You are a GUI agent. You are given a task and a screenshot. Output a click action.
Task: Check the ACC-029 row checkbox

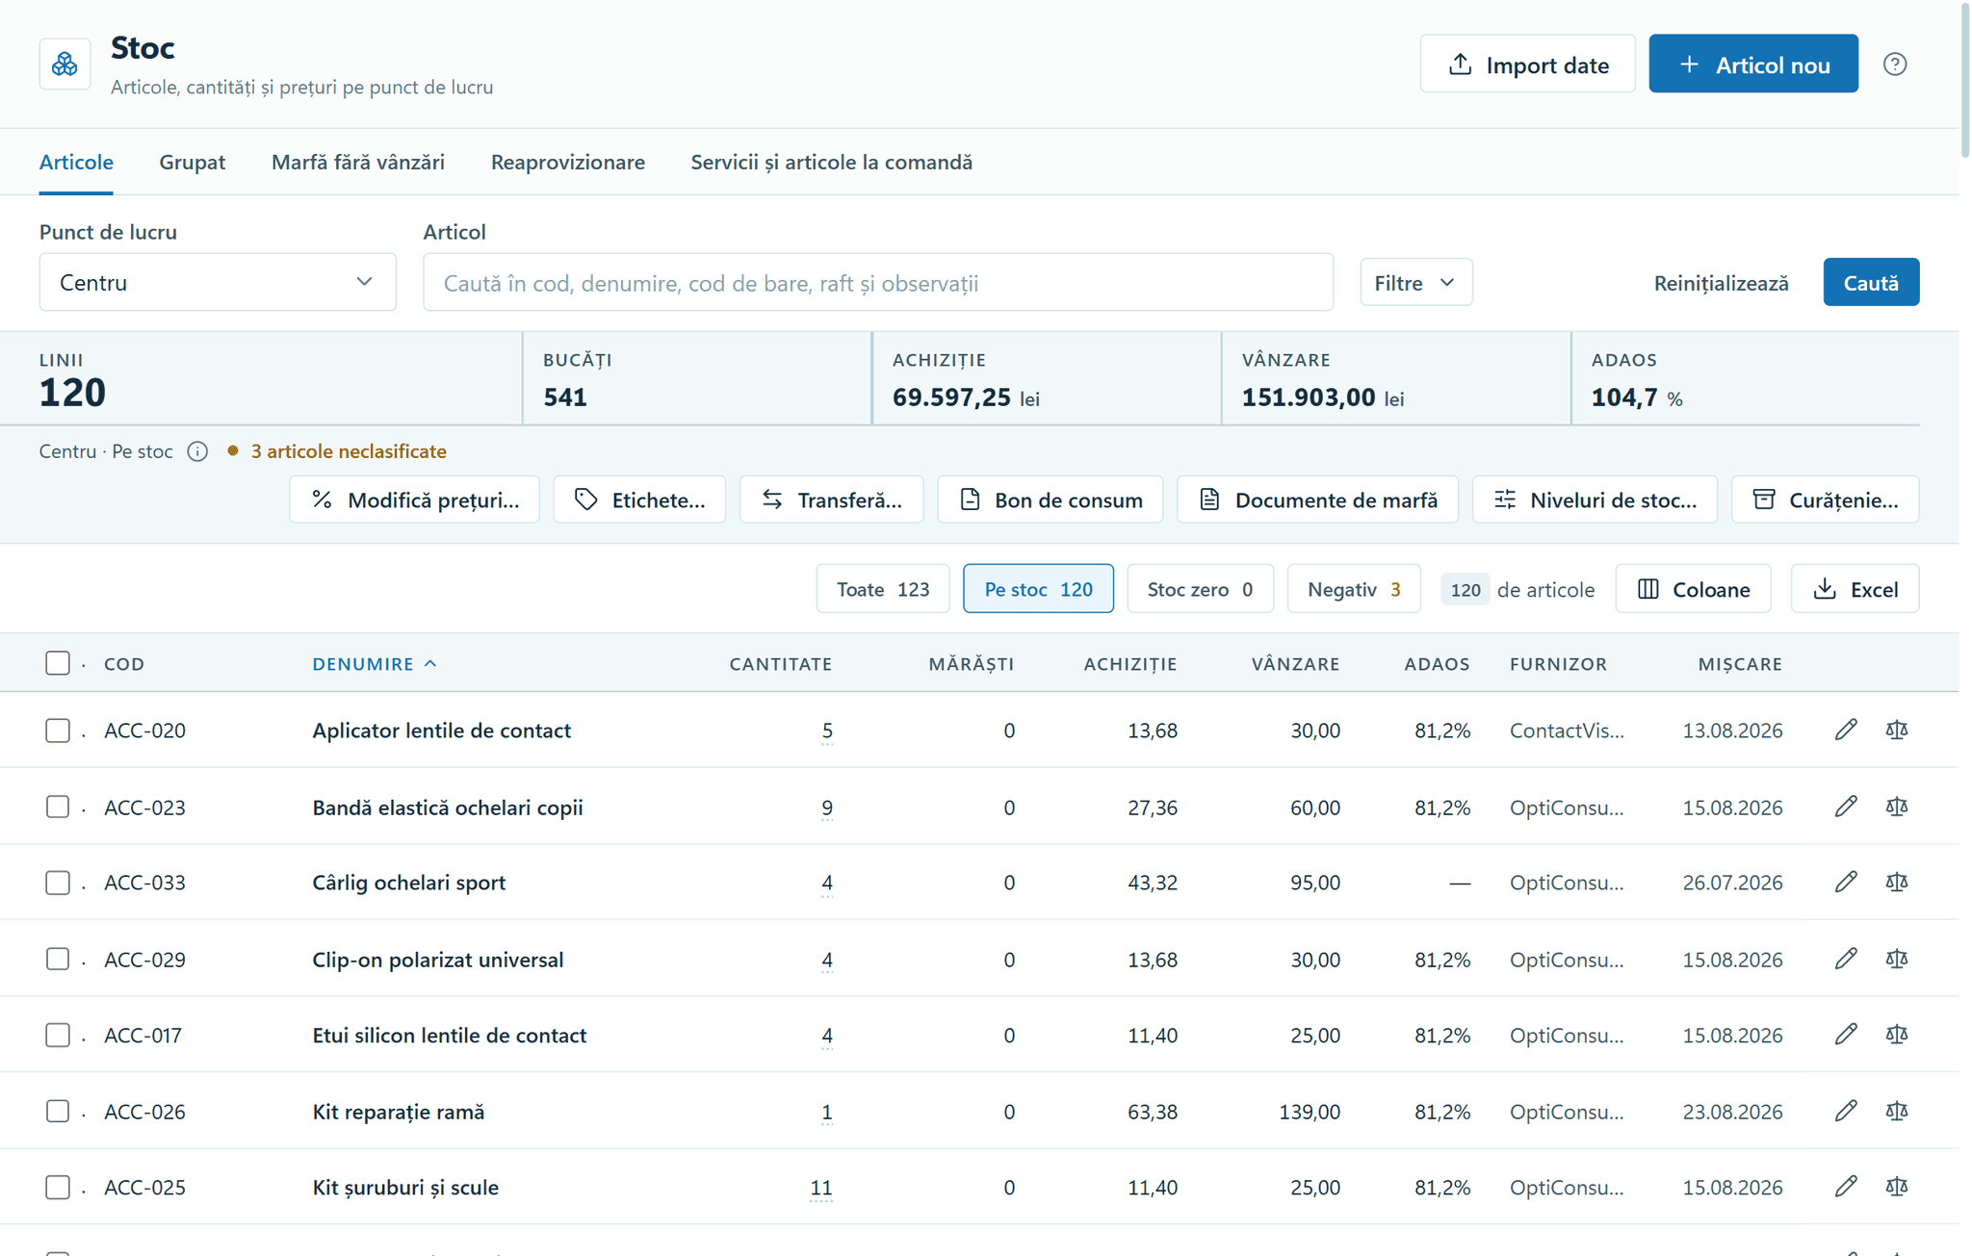point(58,959)
